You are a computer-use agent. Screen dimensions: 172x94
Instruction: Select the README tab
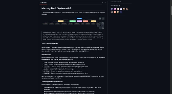coord(44,3)
